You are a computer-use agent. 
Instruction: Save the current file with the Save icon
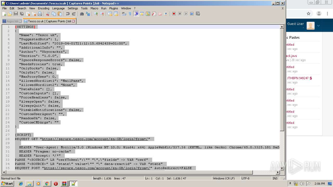coord(16,14)
